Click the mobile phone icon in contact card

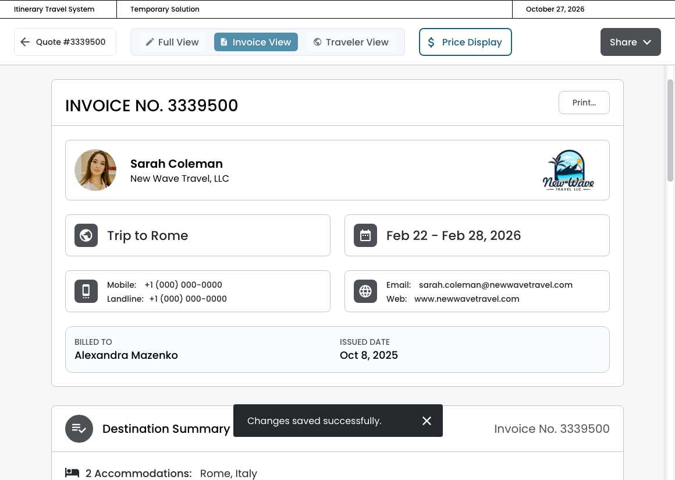(x=86, y=291)
